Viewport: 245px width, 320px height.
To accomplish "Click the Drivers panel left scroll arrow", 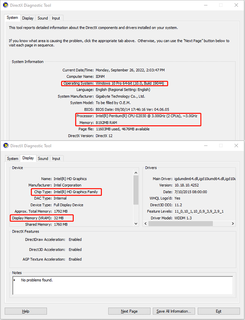I will 145,223.
